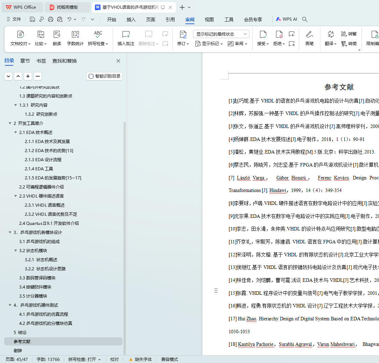Go to previous change icon beside 接受

click(x=292, y=34)
